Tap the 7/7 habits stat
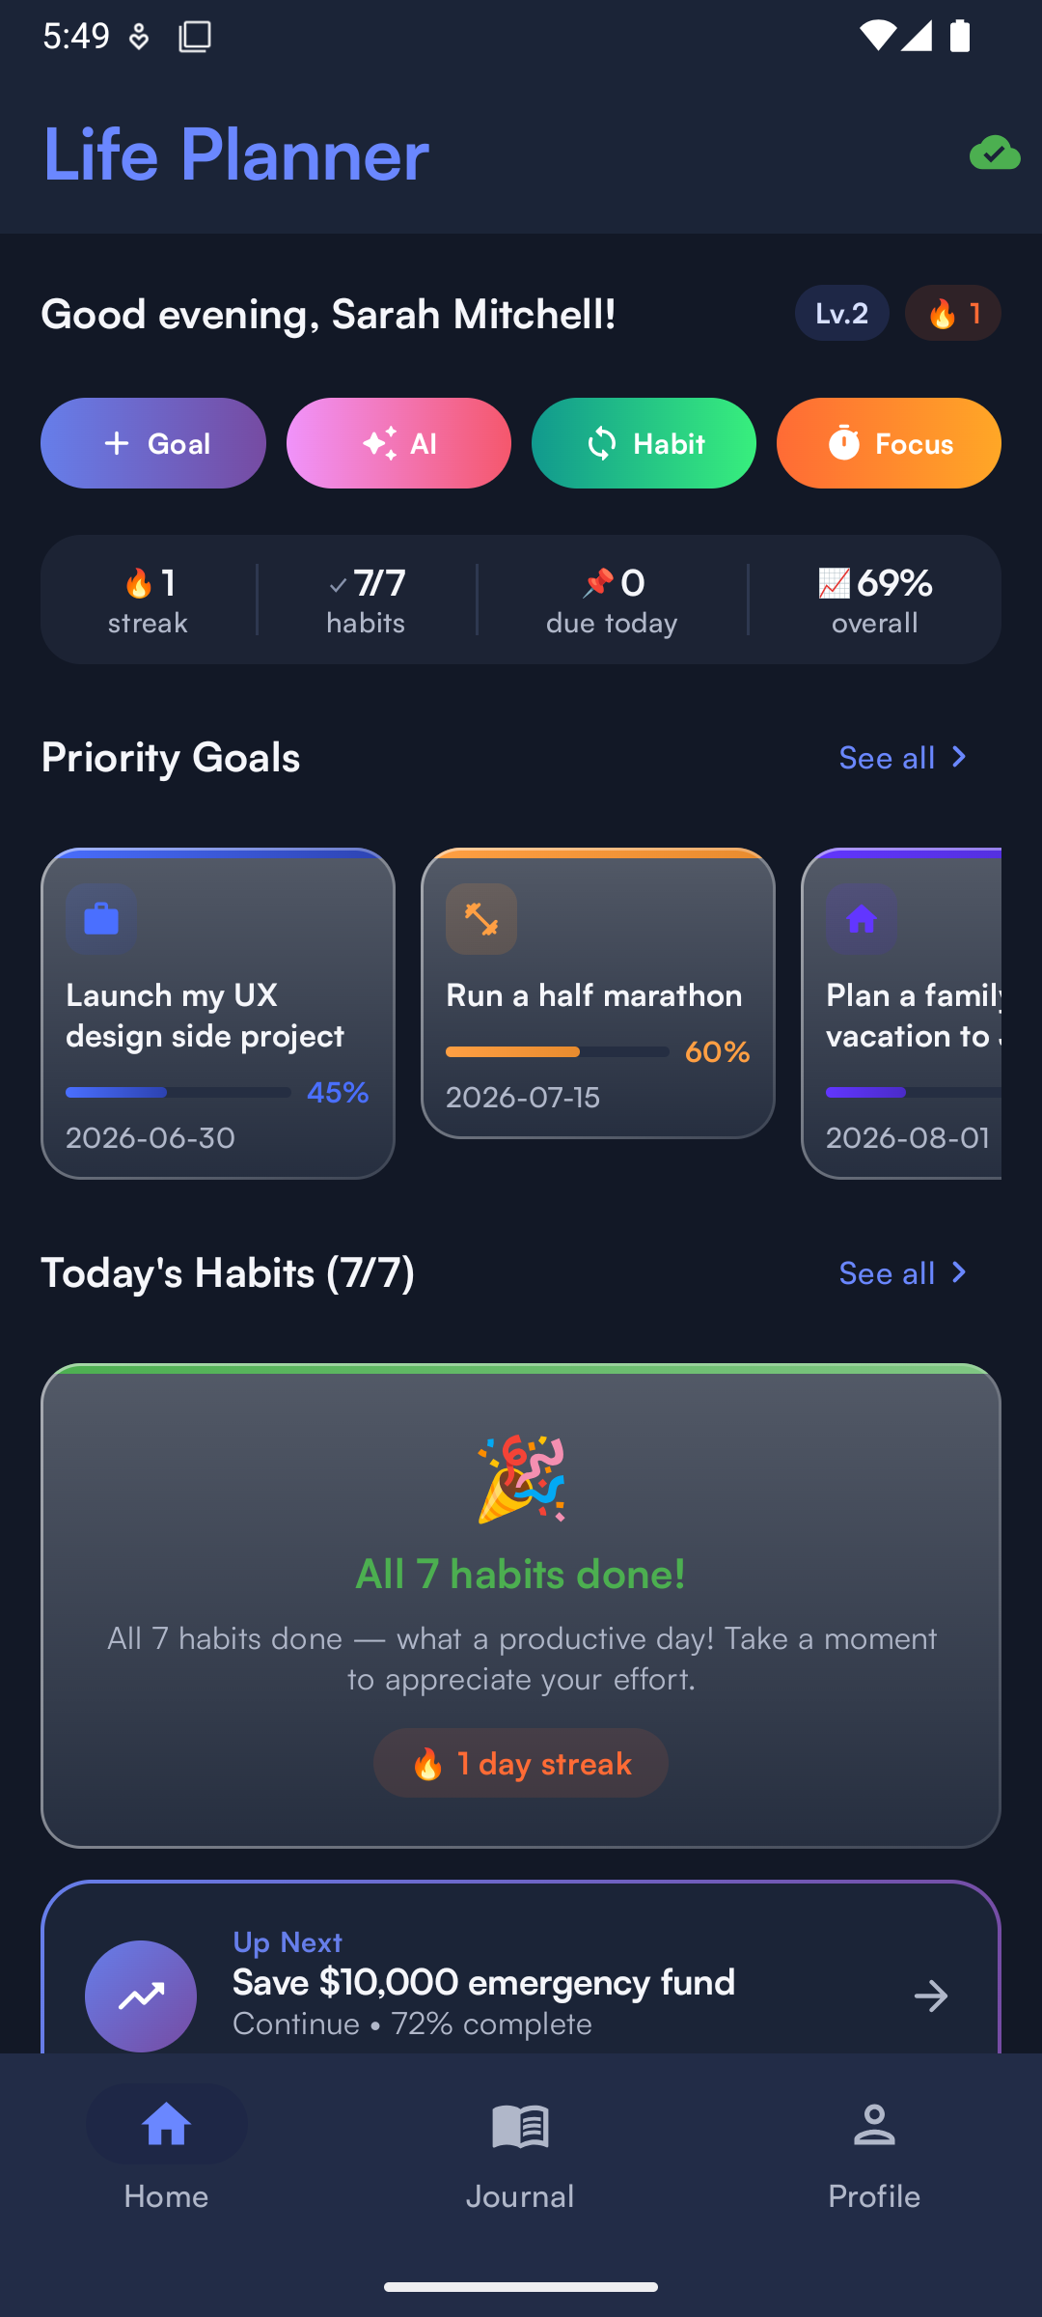This screenshot has width=1042, height=2317. pyautogui.click(x=367, y=599)
